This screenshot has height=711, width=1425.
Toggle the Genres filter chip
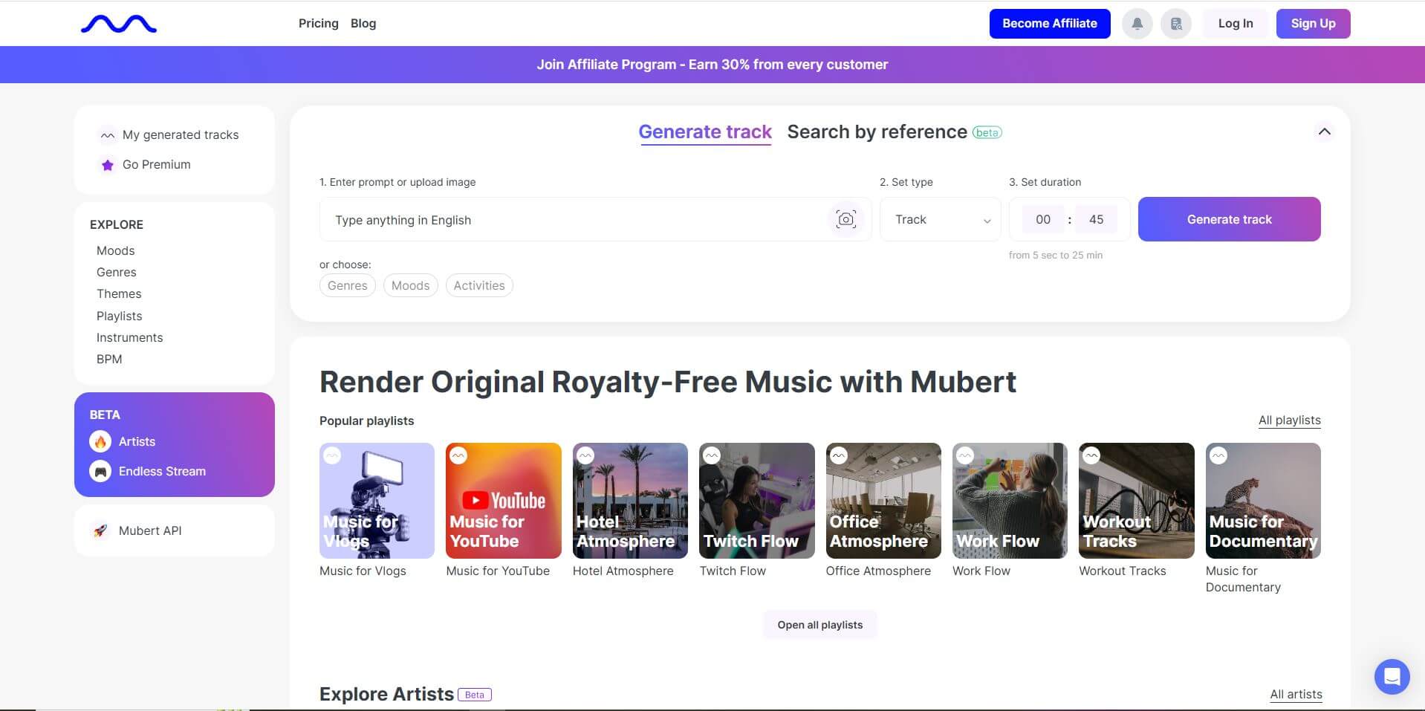347,285
